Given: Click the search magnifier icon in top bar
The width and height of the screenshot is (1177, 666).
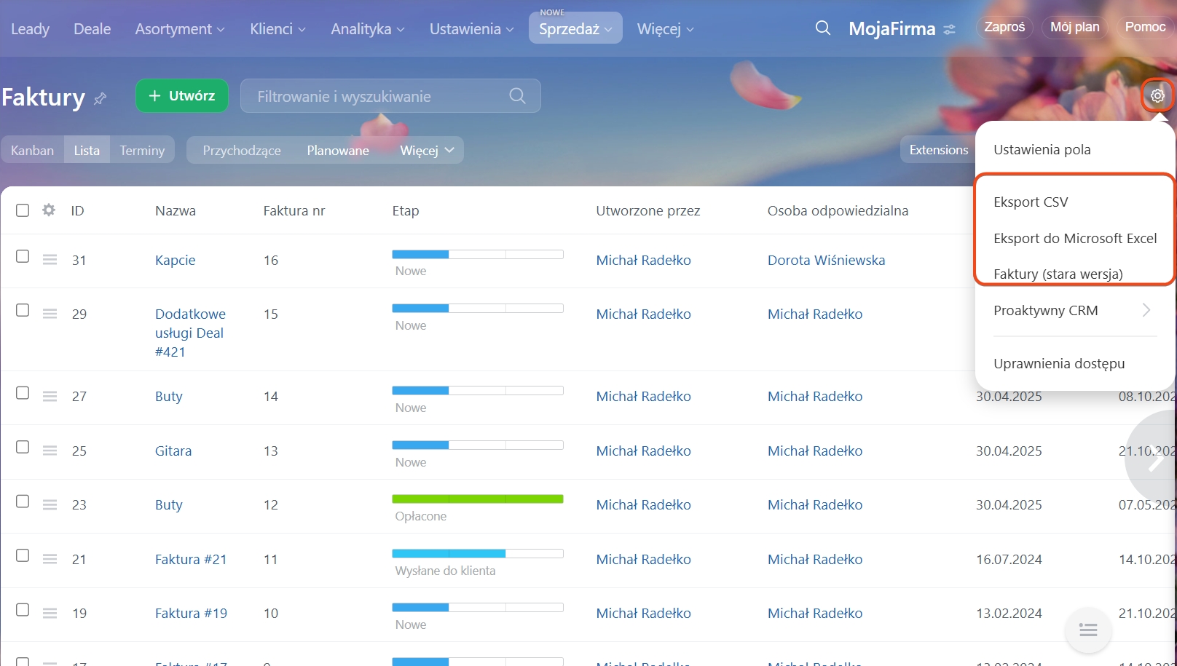Looking at the screenshot, I should 822,28.
